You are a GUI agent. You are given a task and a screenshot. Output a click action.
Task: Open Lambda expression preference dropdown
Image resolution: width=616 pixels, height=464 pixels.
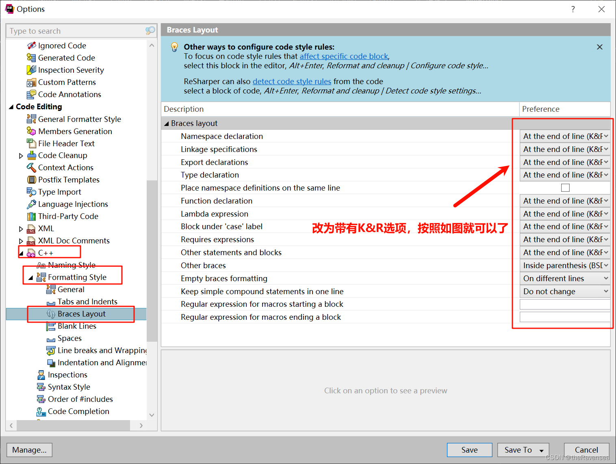[x=565, y=214]
